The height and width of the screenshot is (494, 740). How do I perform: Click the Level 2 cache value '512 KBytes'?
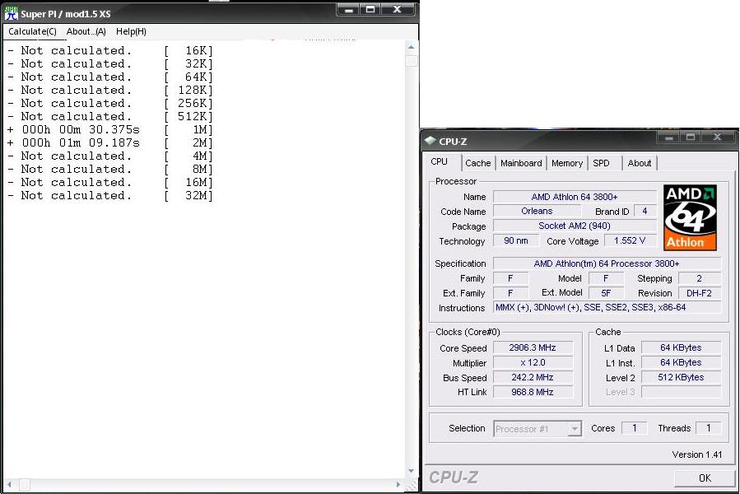(x=681, y=377)
